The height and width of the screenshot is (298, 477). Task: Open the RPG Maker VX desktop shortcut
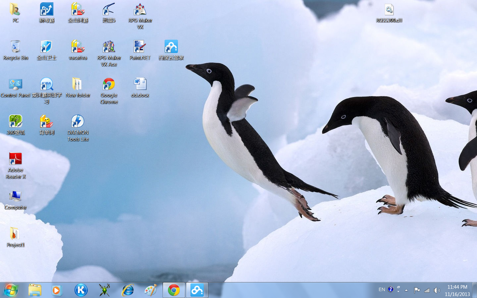click(x=140, y=16)
